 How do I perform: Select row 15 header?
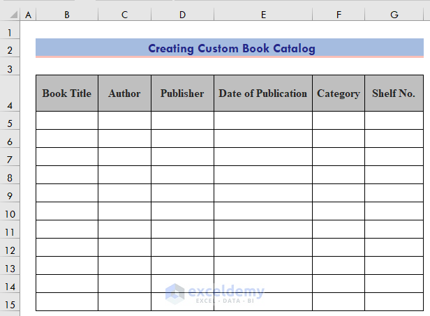tap(10, 302)
